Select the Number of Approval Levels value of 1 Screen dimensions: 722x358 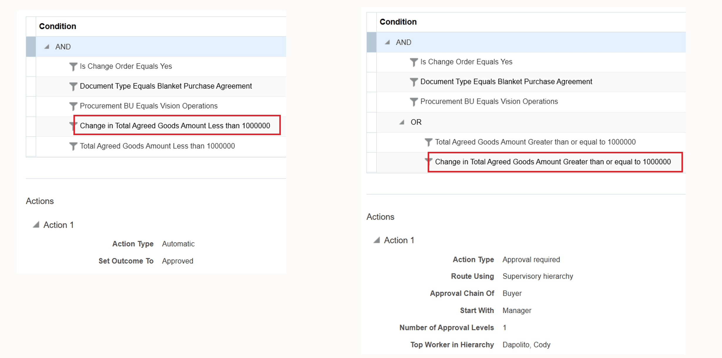(504, 327)
